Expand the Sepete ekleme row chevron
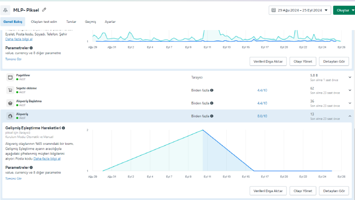Viewport: 355px width, 200px height. 350,90
